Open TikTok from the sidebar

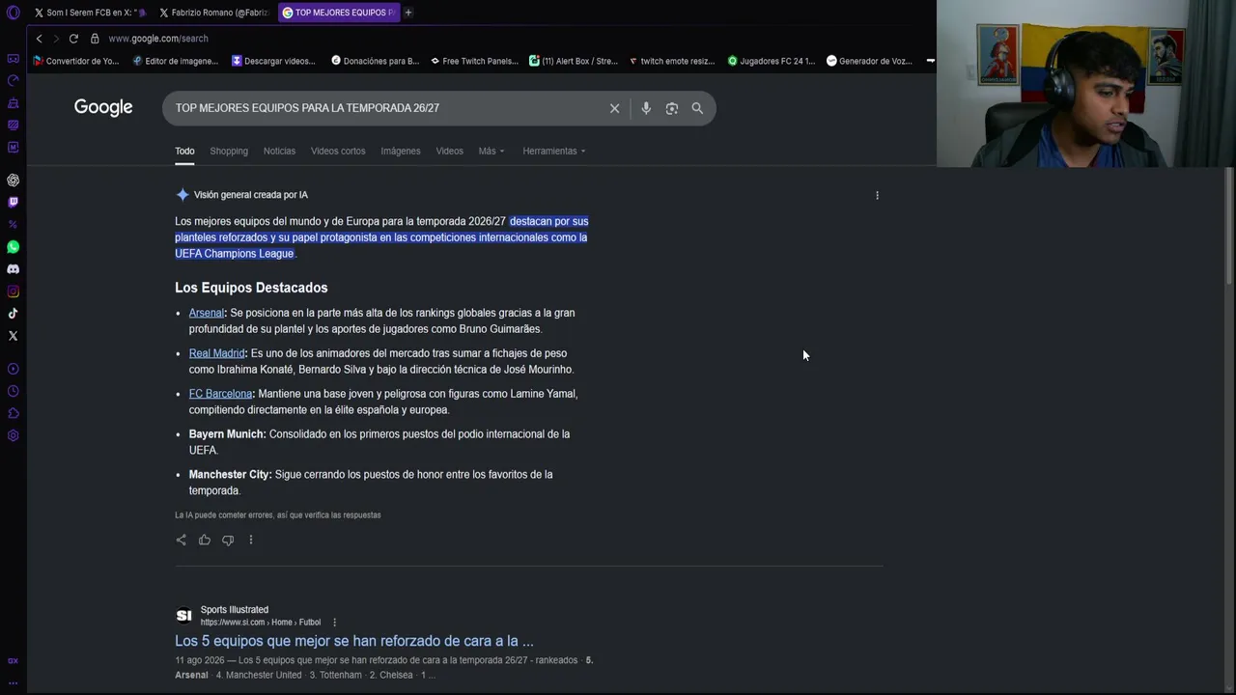point(13,314)
